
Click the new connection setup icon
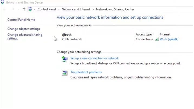coord(64,59)
